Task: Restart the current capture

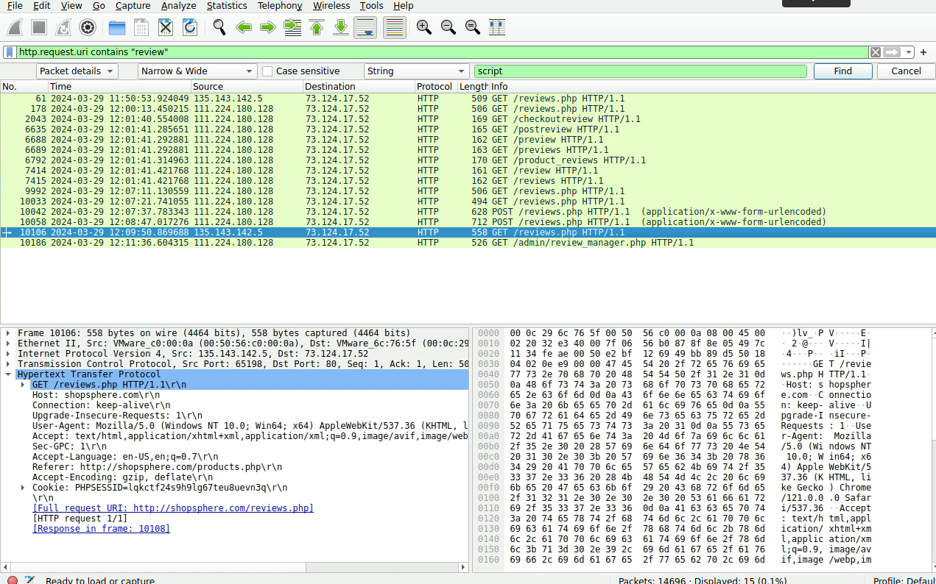Action: 63,28
